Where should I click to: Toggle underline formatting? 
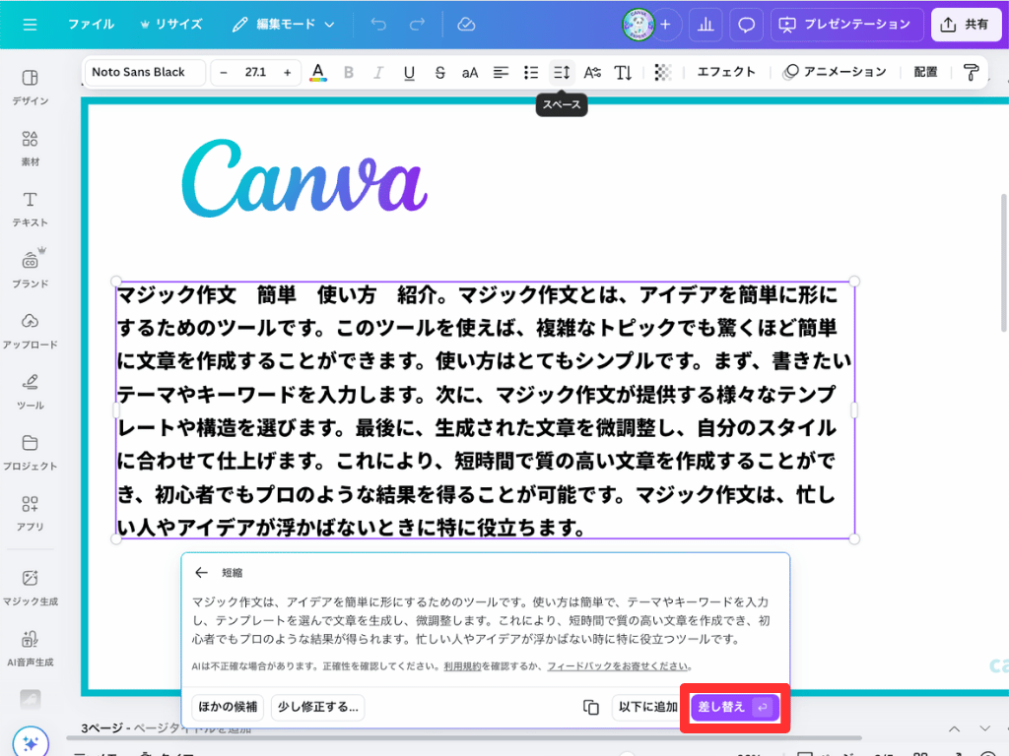(409, 72)
